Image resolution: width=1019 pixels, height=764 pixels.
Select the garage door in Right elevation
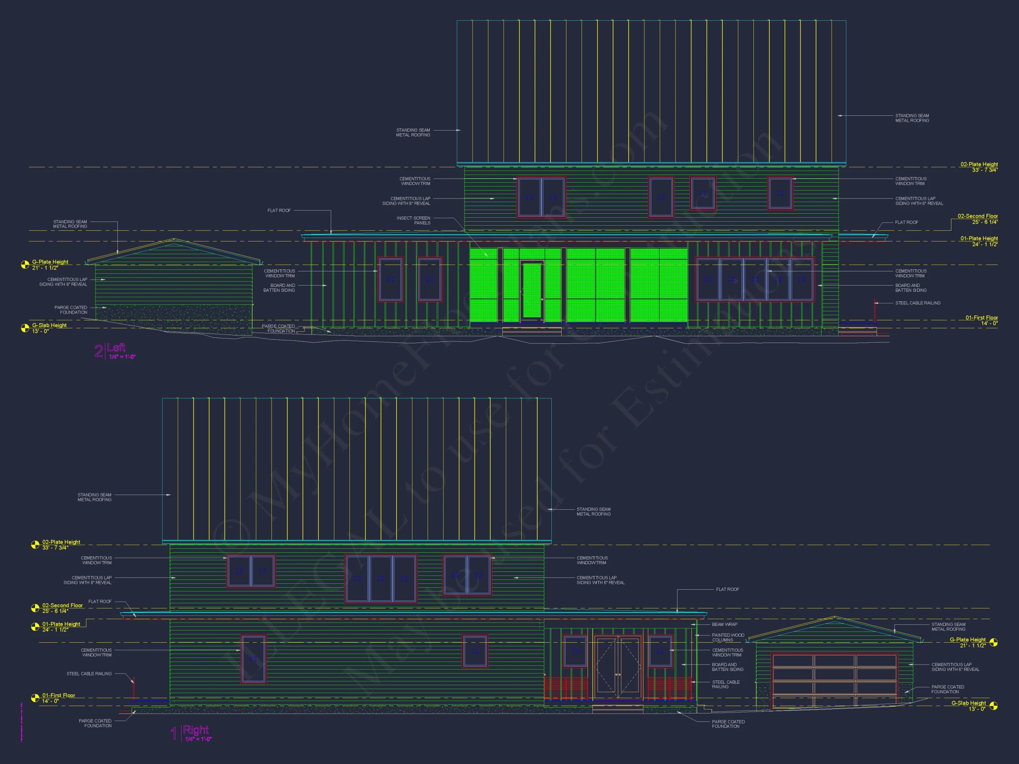(835, 680)
